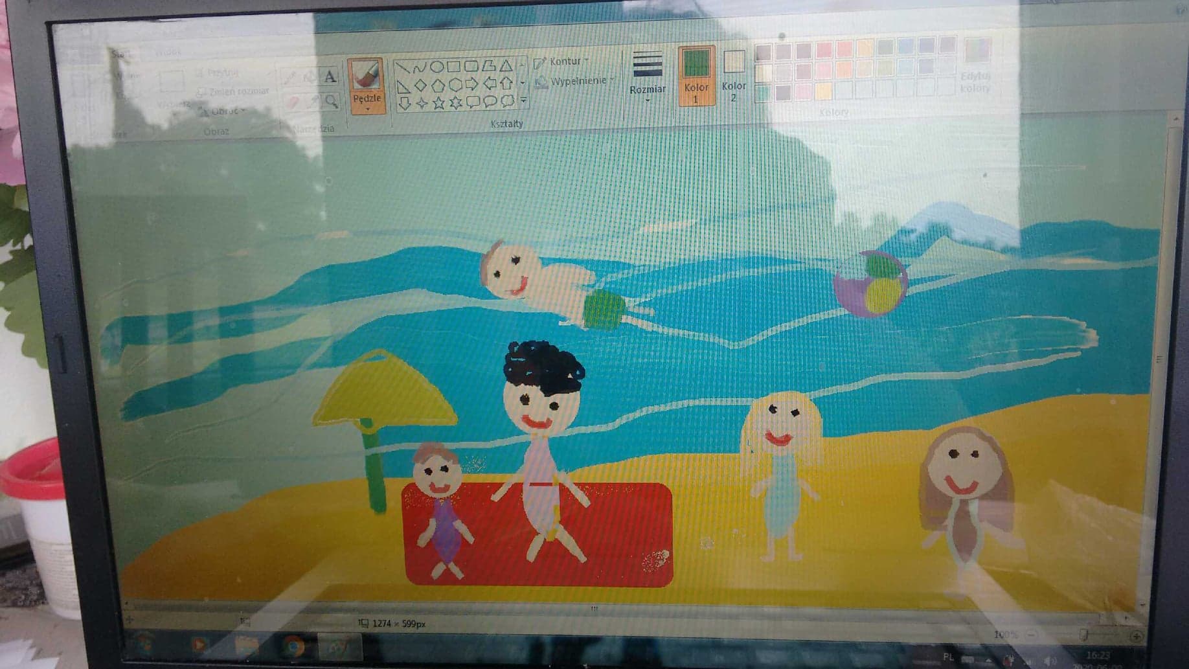Image resolution: width=1189 pixels, height=669 pixels.
Task: Open File Explorer folder from the taskbar
Action: (245, 645)
